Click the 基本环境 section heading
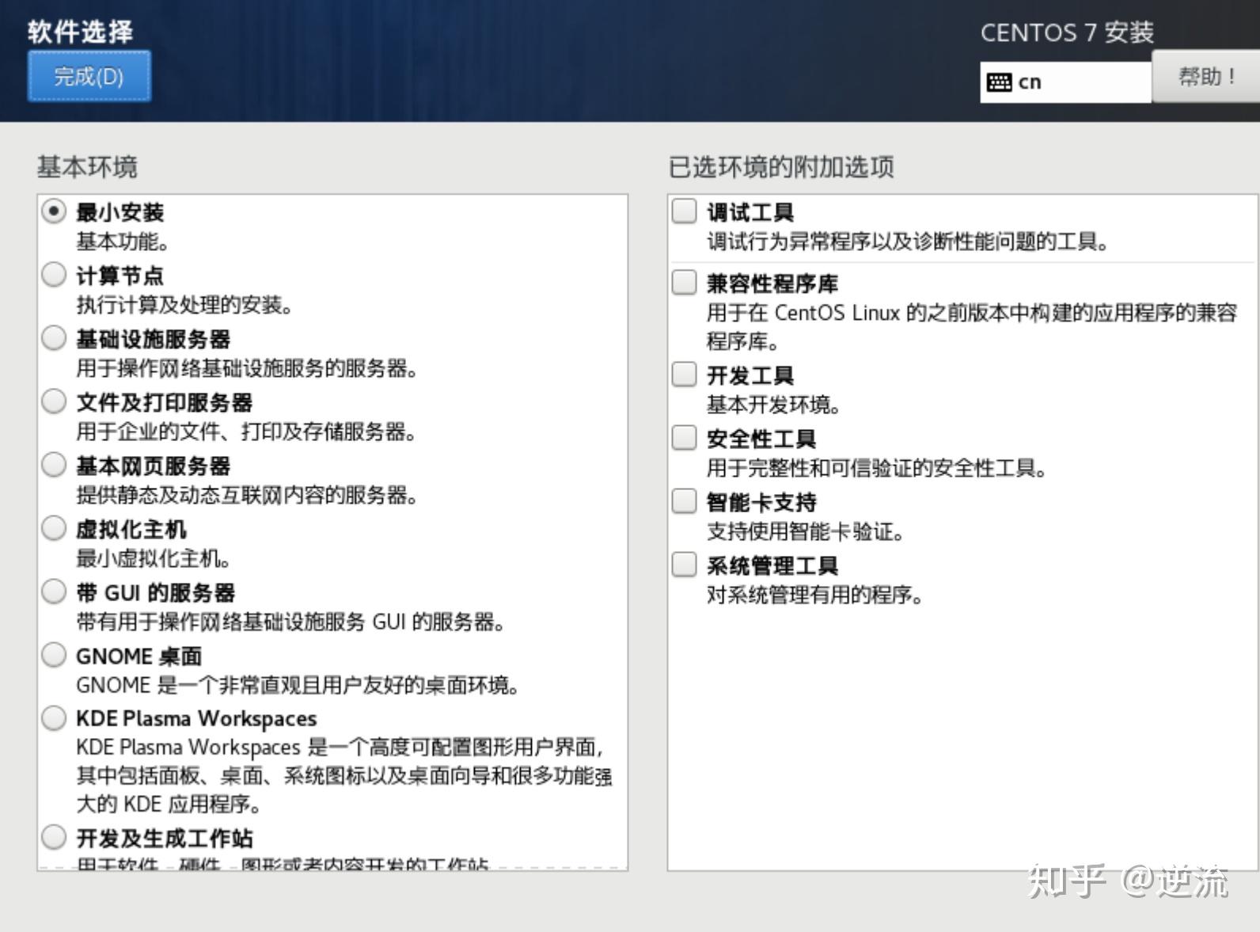Viewport: 1260px width, 932px height. pyautogui.click(x=87, y=167)
